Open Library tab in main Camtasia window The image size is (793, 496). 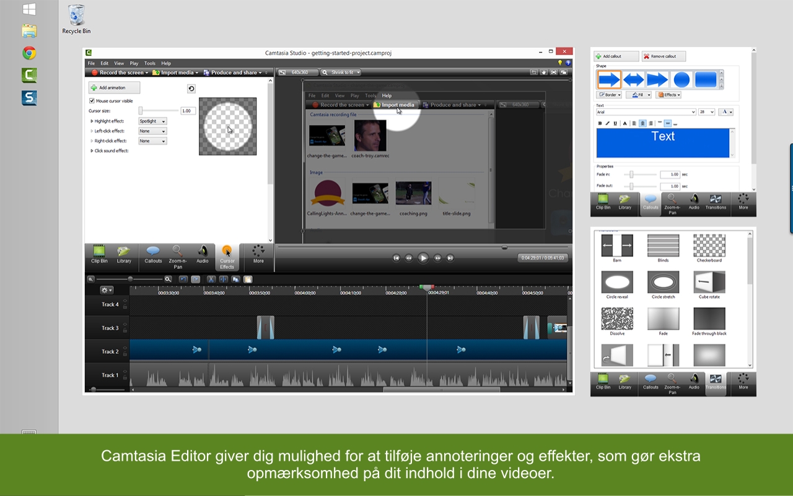124,255
